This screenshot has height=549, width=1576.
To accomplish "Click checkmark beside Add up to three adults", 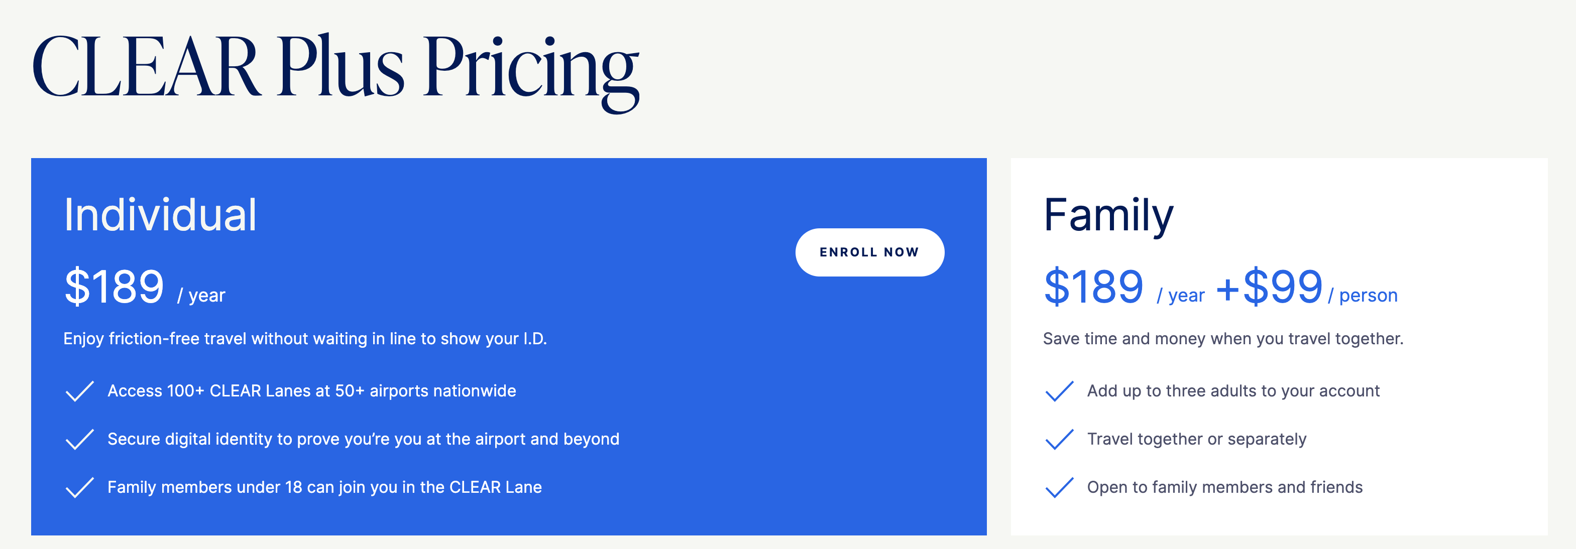I will 1059,391.
